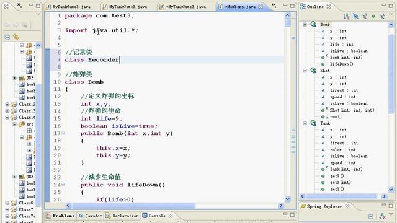Fold the Bomb constructor at line 17
This screenshot has width=397, height=223.
[63, 133]
